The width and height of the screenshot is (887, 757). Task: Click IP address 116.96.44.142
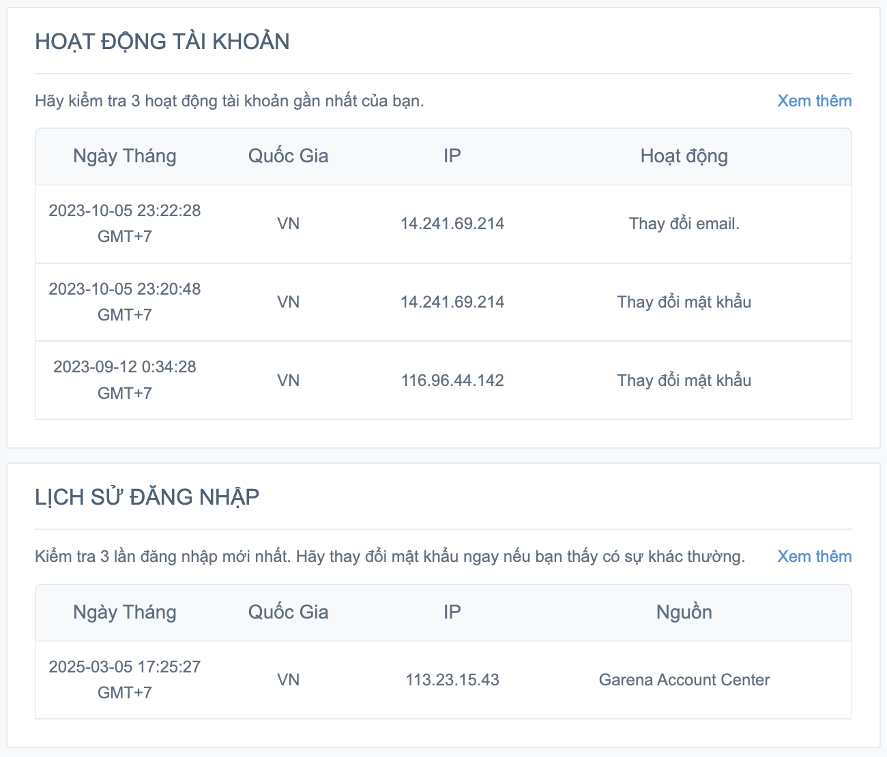point(452,381)
